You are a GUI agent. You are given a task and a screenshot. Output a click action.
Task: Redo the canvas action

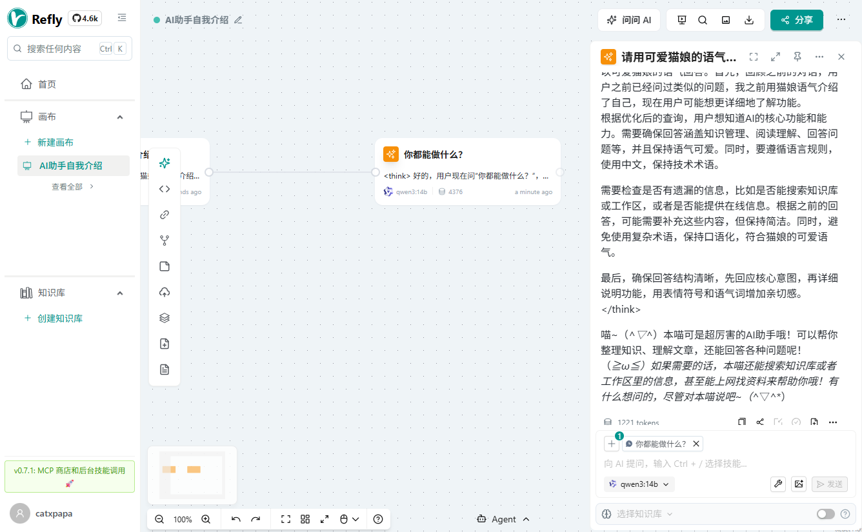point(256,519)
